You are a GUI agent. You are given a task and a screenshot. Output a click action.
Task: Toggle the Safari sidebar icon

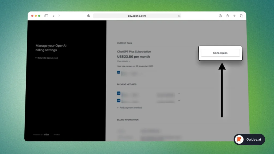(46, 16)
